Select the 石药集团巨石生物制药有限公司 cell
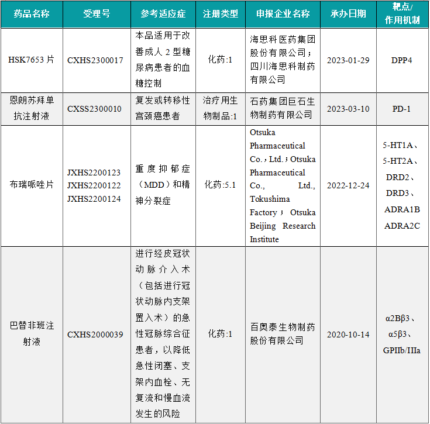This screenshot has width=430, height=424. tap(283, 109)
